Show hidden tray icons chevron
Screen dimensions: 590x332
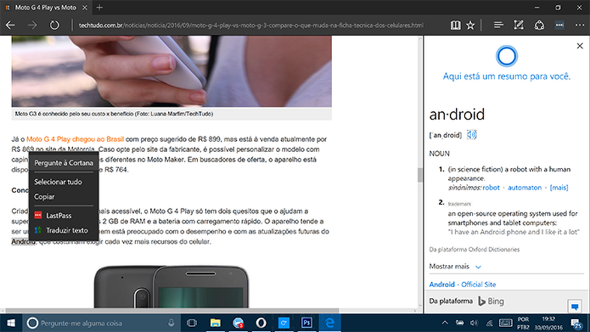click(445, 322)
